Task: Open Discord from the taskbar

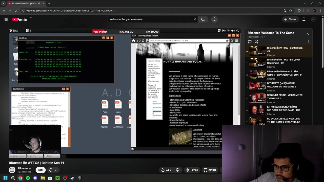Action: (35, 178)
